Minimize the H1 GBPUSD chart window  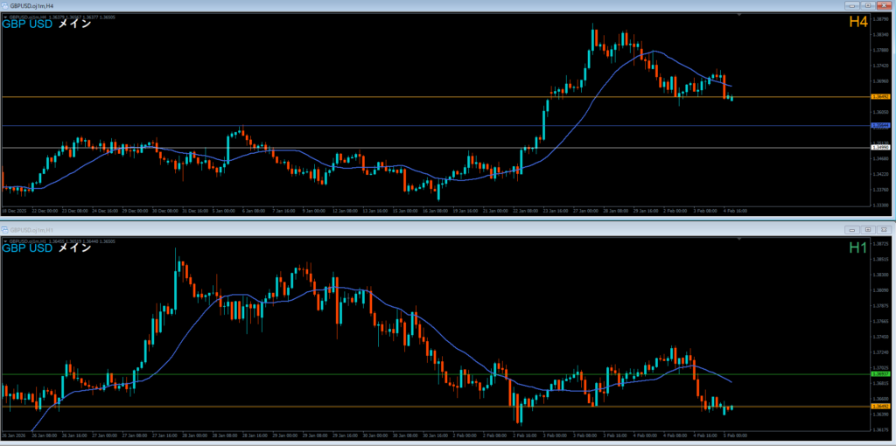tap(851, 228)
